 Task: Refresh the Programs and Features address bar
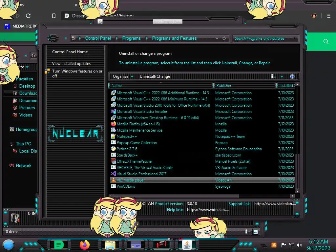224,38
